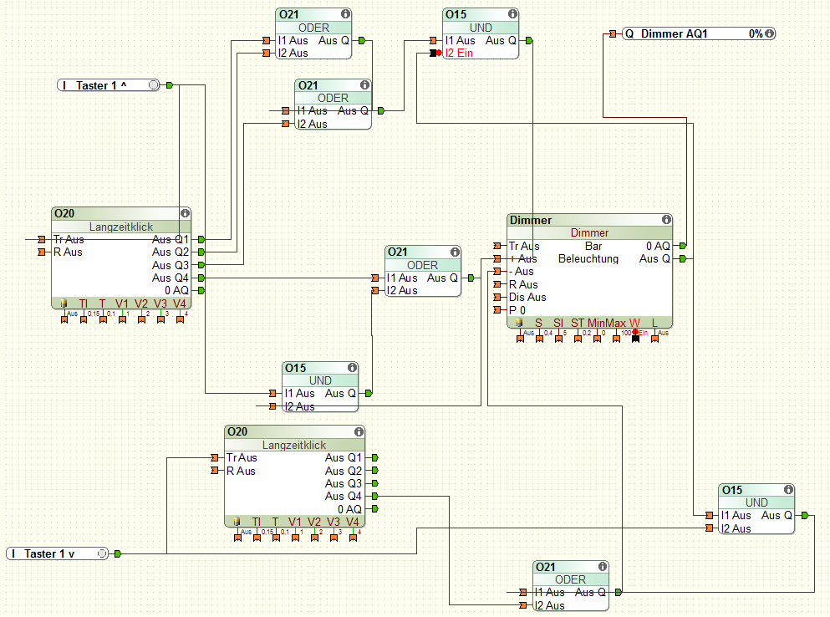
Task: Click the P 0 input connector on Dimmer
Action: click(x=498, y=310)
